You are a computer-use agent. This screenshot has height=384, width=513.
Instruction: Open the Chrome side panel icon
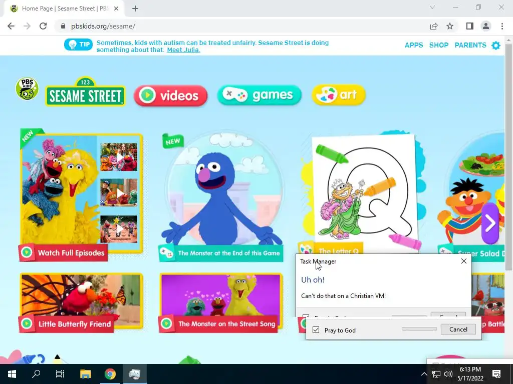pyautogui.click(x=470, y=26)
